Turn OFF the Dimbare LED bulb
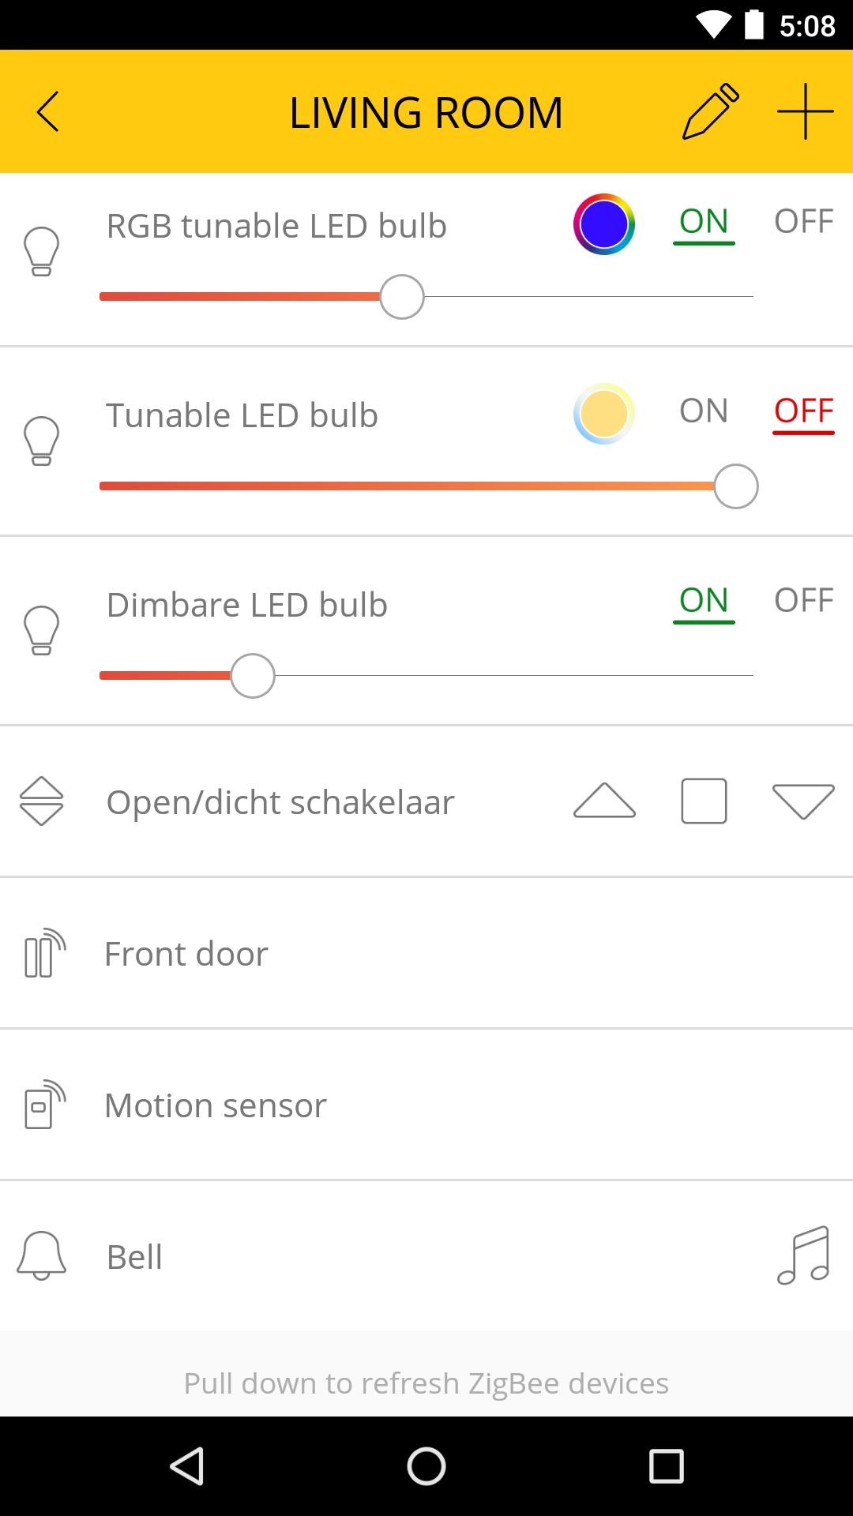 click(x=803, y=600)
